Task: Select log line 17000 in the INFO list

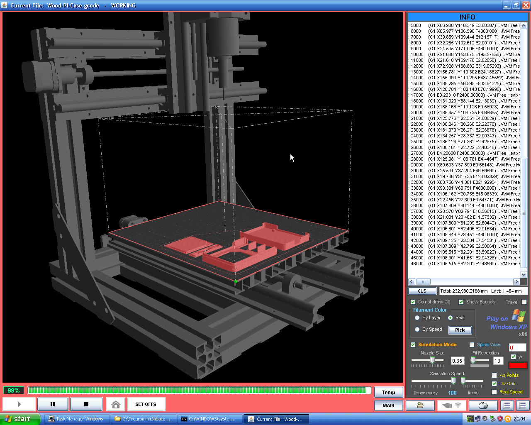Action: [x=464, y=95]
